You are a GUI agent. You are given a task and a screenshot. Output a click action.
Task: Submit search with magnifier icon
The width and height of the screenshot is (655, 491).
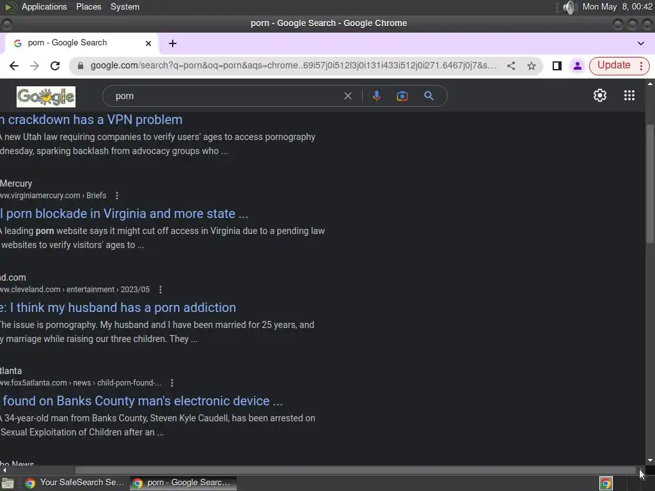[x=429, y=96]
